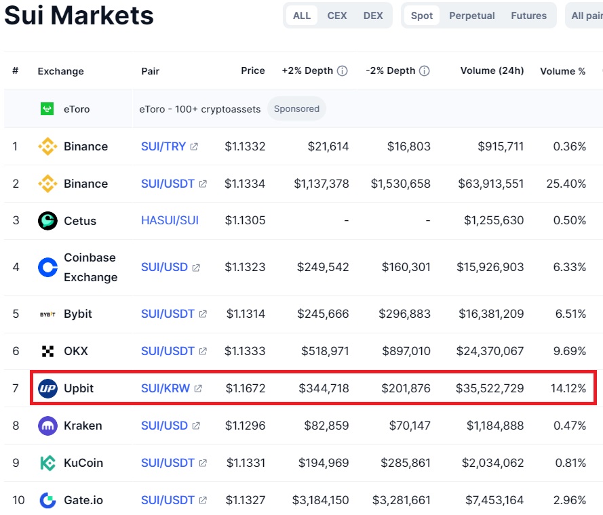Click the KuCoin logo icon

click(47, 463)
